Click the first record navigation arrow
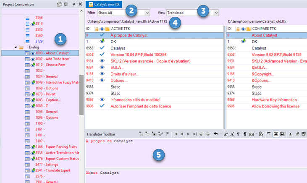307x183 pixels. [176, 134]
